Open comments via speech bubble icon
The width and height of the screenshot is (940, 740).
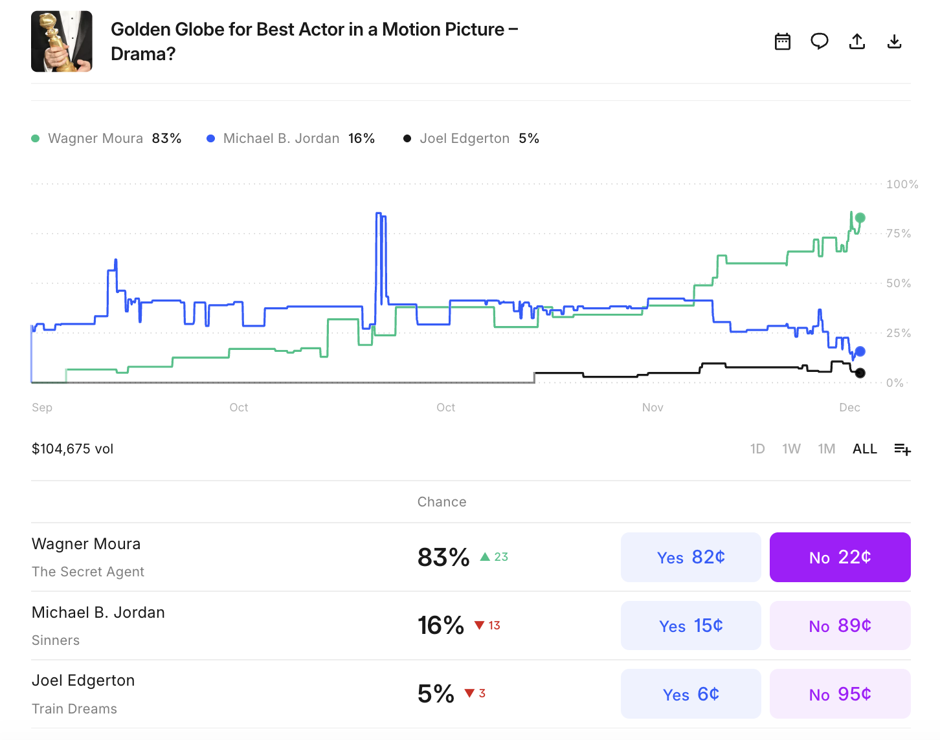coord(820,42)
